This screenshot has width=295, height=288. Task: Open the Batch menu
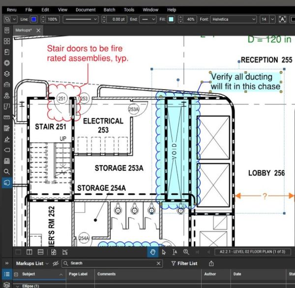(109, 10)
